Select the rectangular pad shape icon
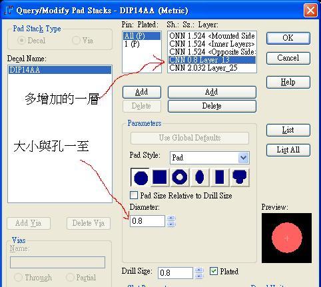The height and width of the screenshot is (287, 321). point(220,177)
